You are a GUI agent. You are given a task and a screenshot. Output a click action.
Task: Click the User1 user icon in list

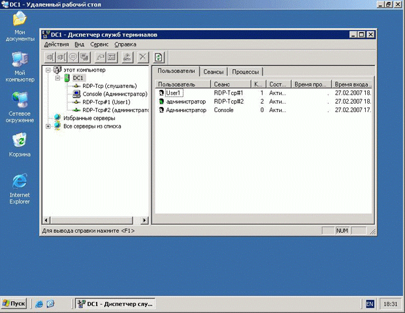point(161,93)
